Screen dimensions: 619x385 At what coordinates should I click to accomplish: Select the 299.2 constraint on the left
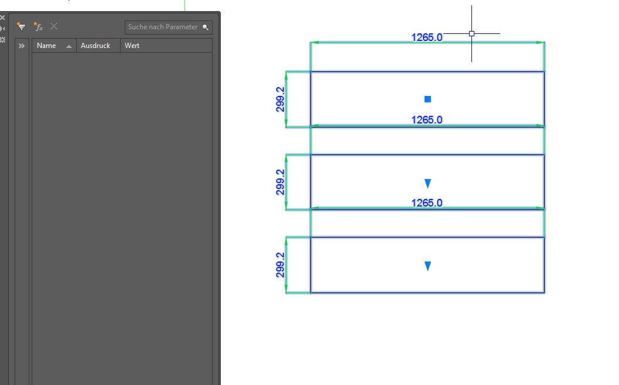click(282, 99)
